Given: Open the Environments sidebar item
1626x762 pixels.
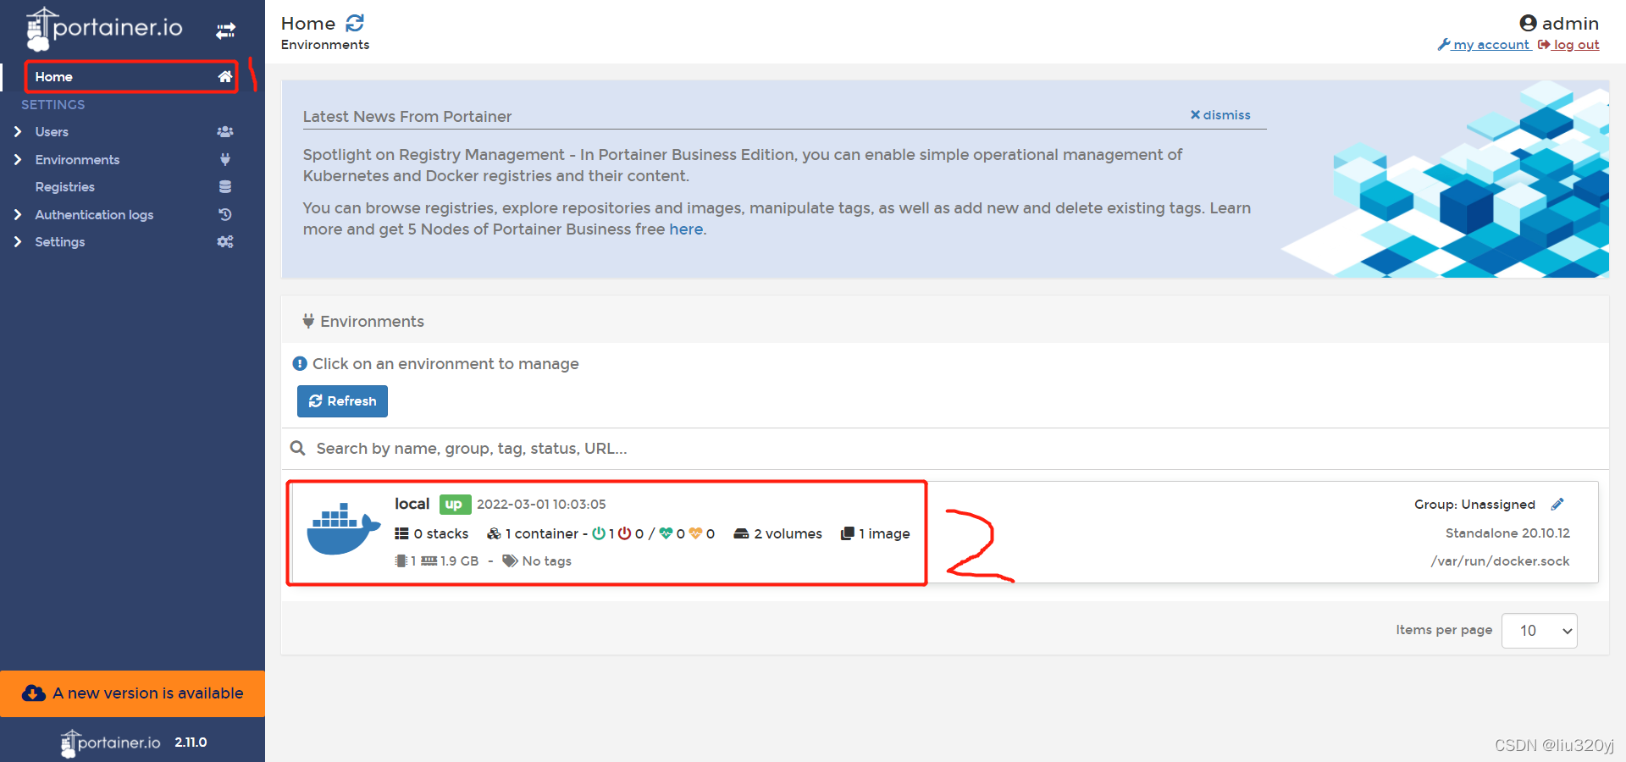Looking at the screenshot, I should 132,159.
